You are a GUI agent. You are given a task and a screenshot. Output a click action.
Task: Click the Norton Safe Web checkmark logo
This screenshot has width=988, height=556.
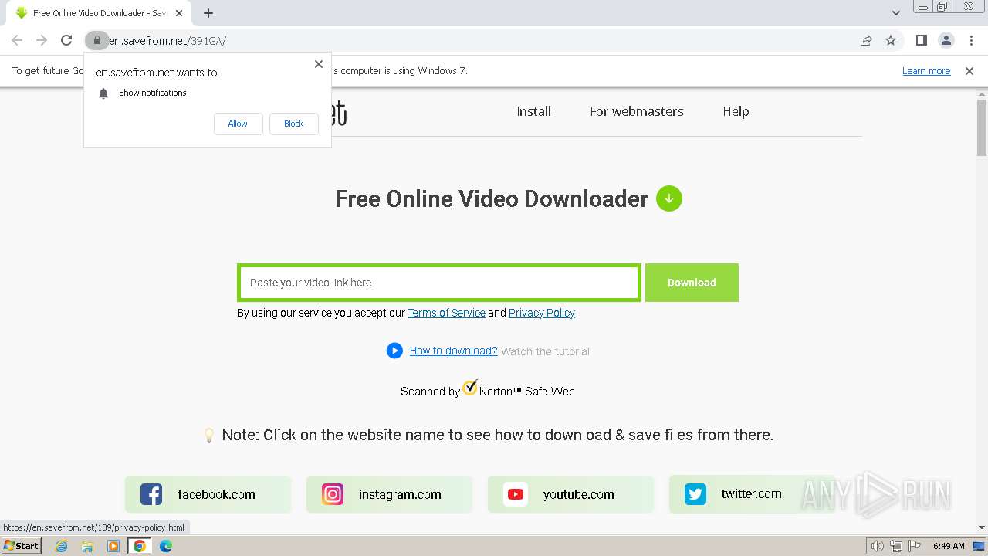[469, 387]
